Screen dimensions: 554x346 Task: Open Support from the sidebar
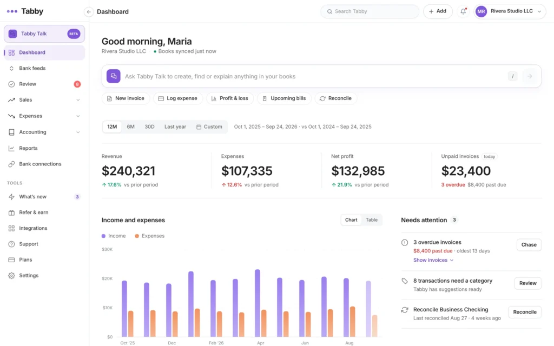[44, 244]
